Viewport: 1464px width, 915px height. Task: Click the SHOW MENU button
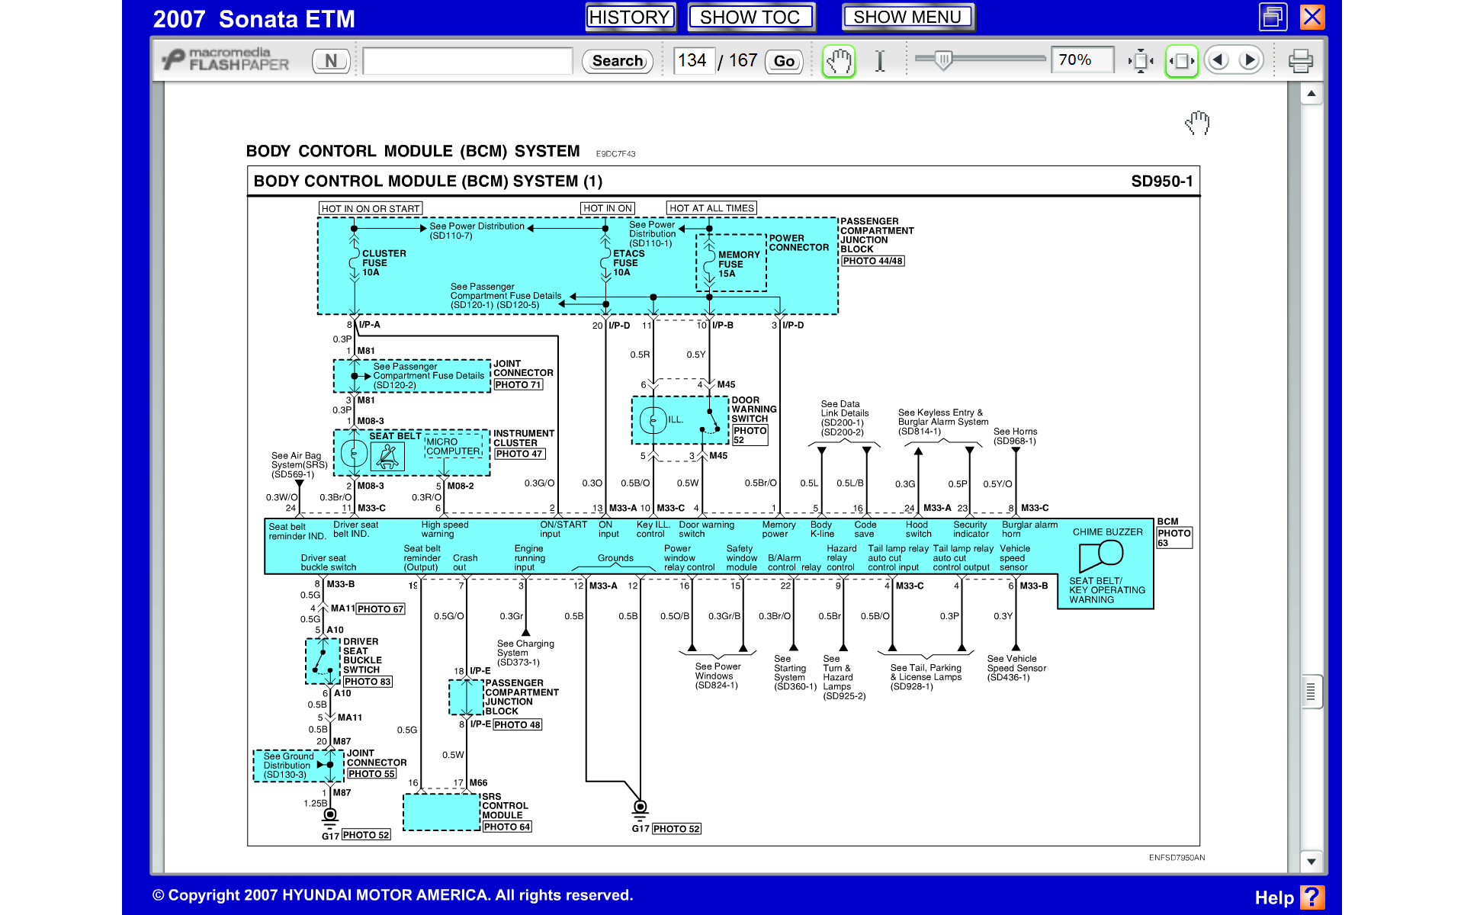(x=907, y=17)
